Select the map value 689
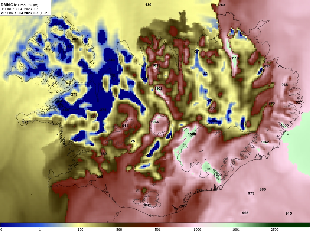 pos(104,154)
